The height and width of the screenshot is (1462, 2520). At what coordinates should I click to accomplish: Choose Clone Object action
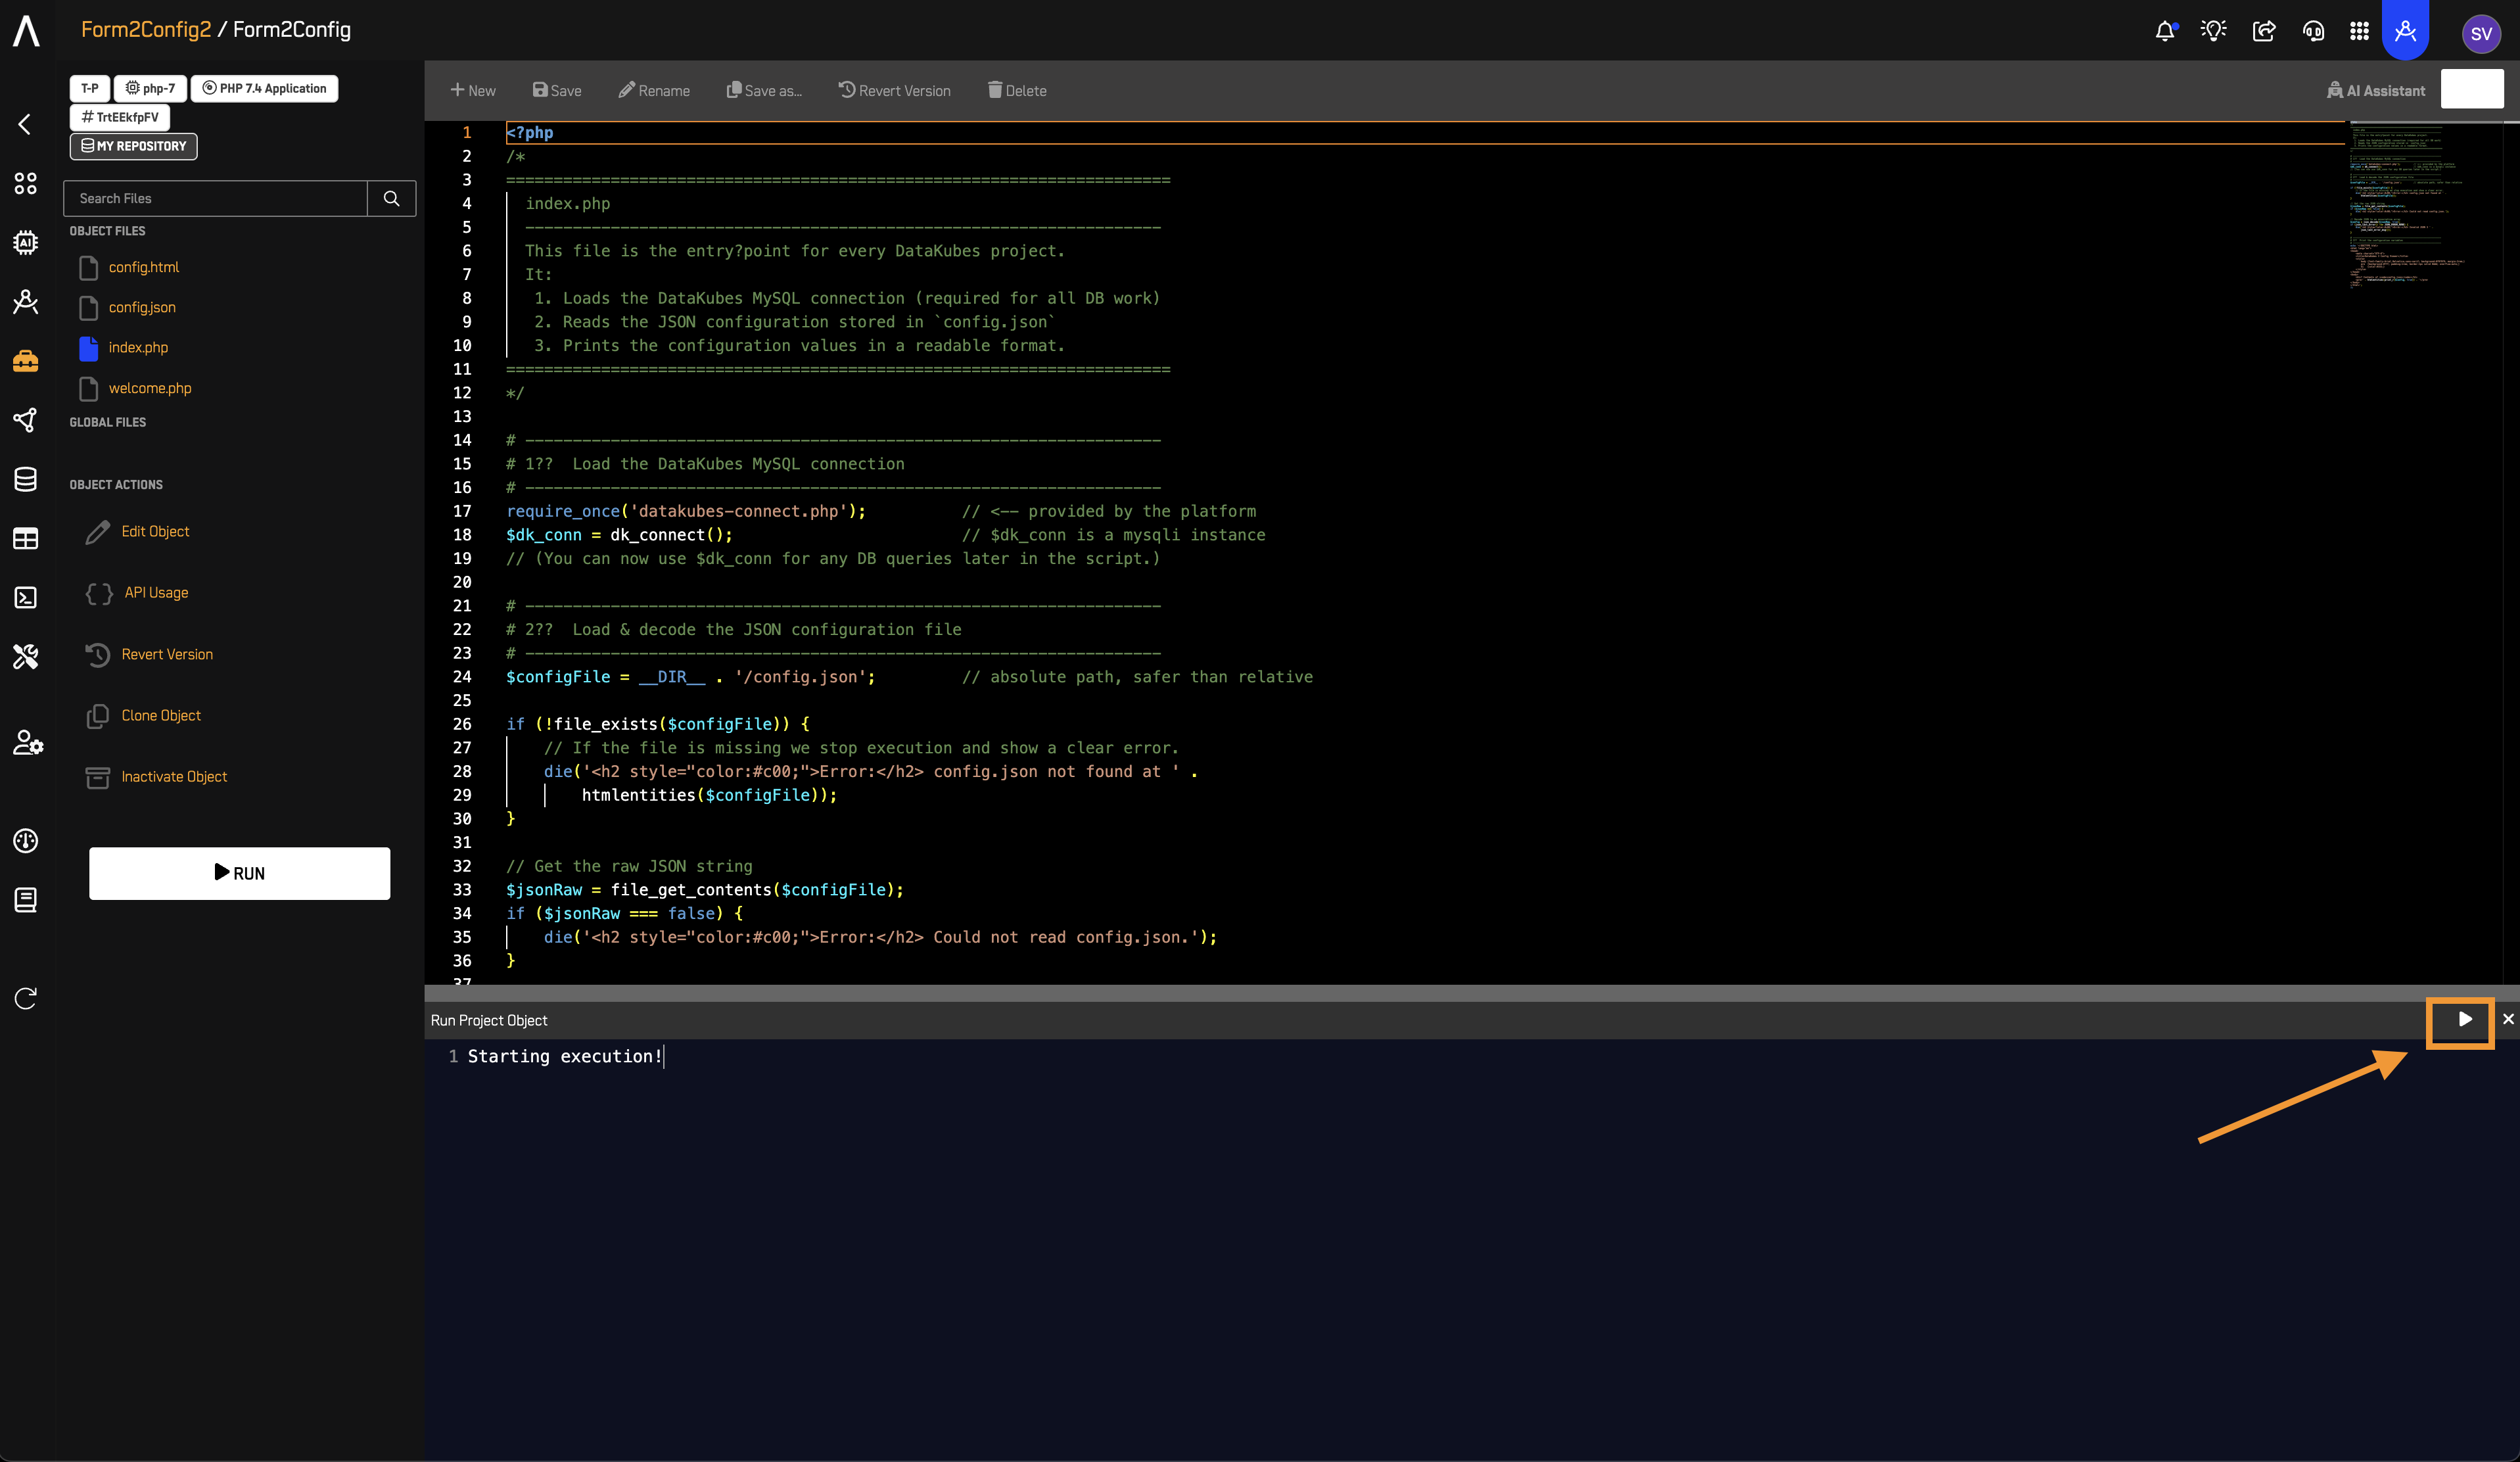tap(161, 715)
